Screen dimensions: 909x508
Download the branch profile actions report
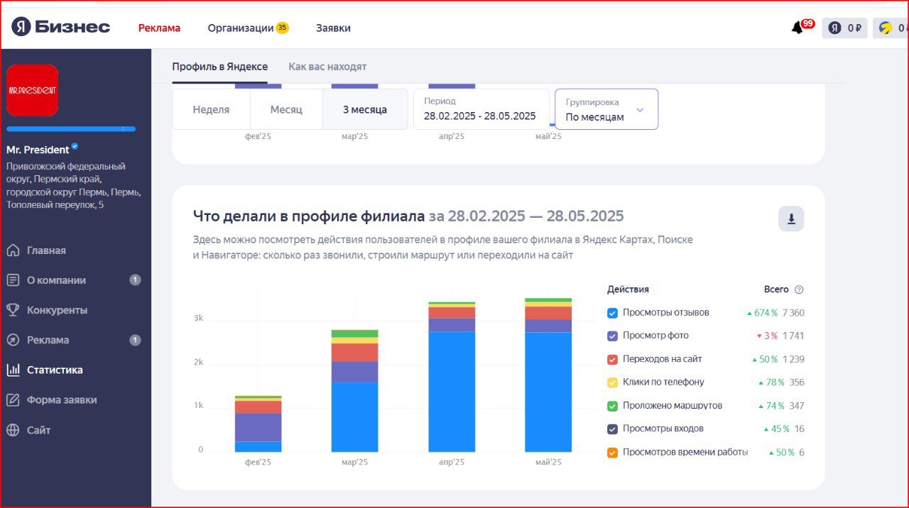coord(791,219)
